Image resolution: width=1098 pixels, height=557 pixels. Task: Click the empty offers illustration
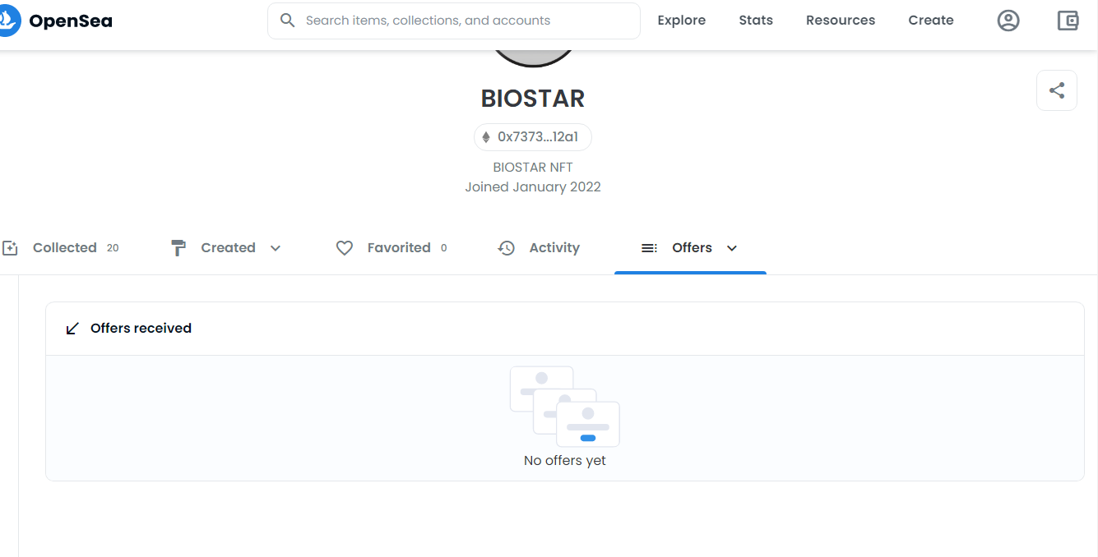point(565,407)
